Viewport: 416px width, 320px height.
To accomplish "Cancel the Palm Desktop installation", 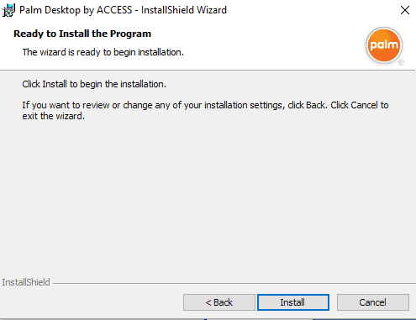I will (x=373, y=302).
